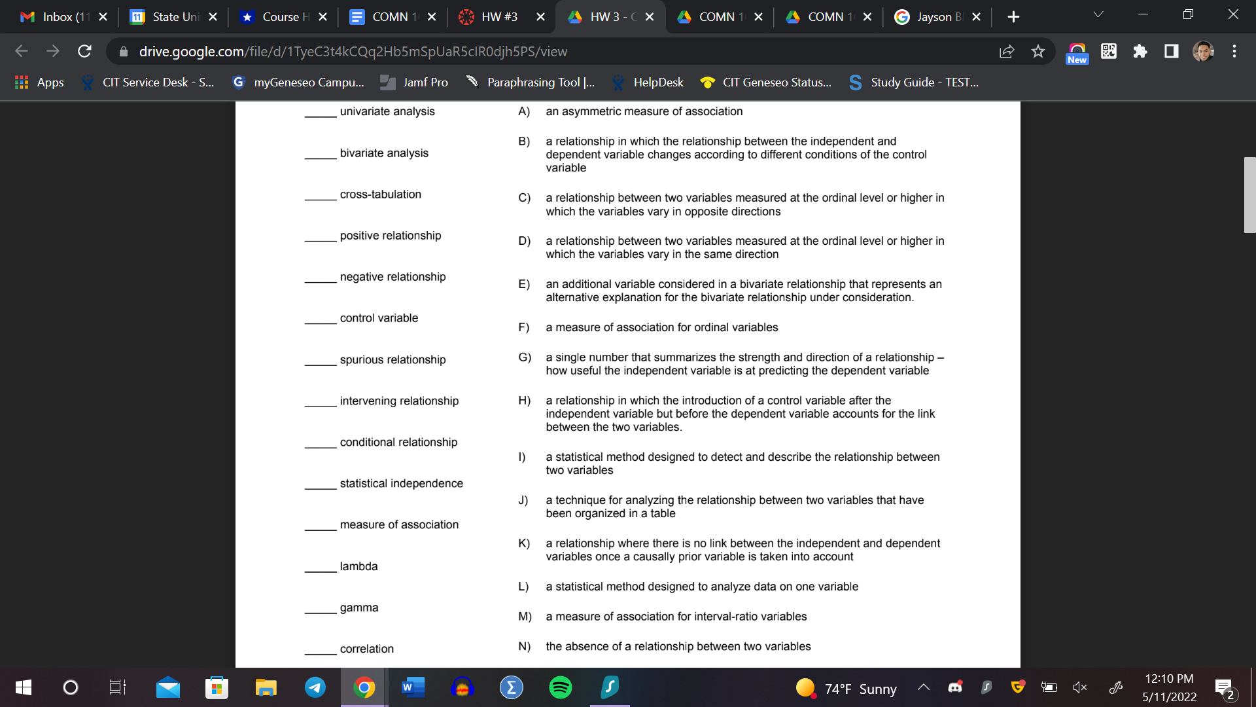Bookmark this page with the star icon

pos(1038,51)
